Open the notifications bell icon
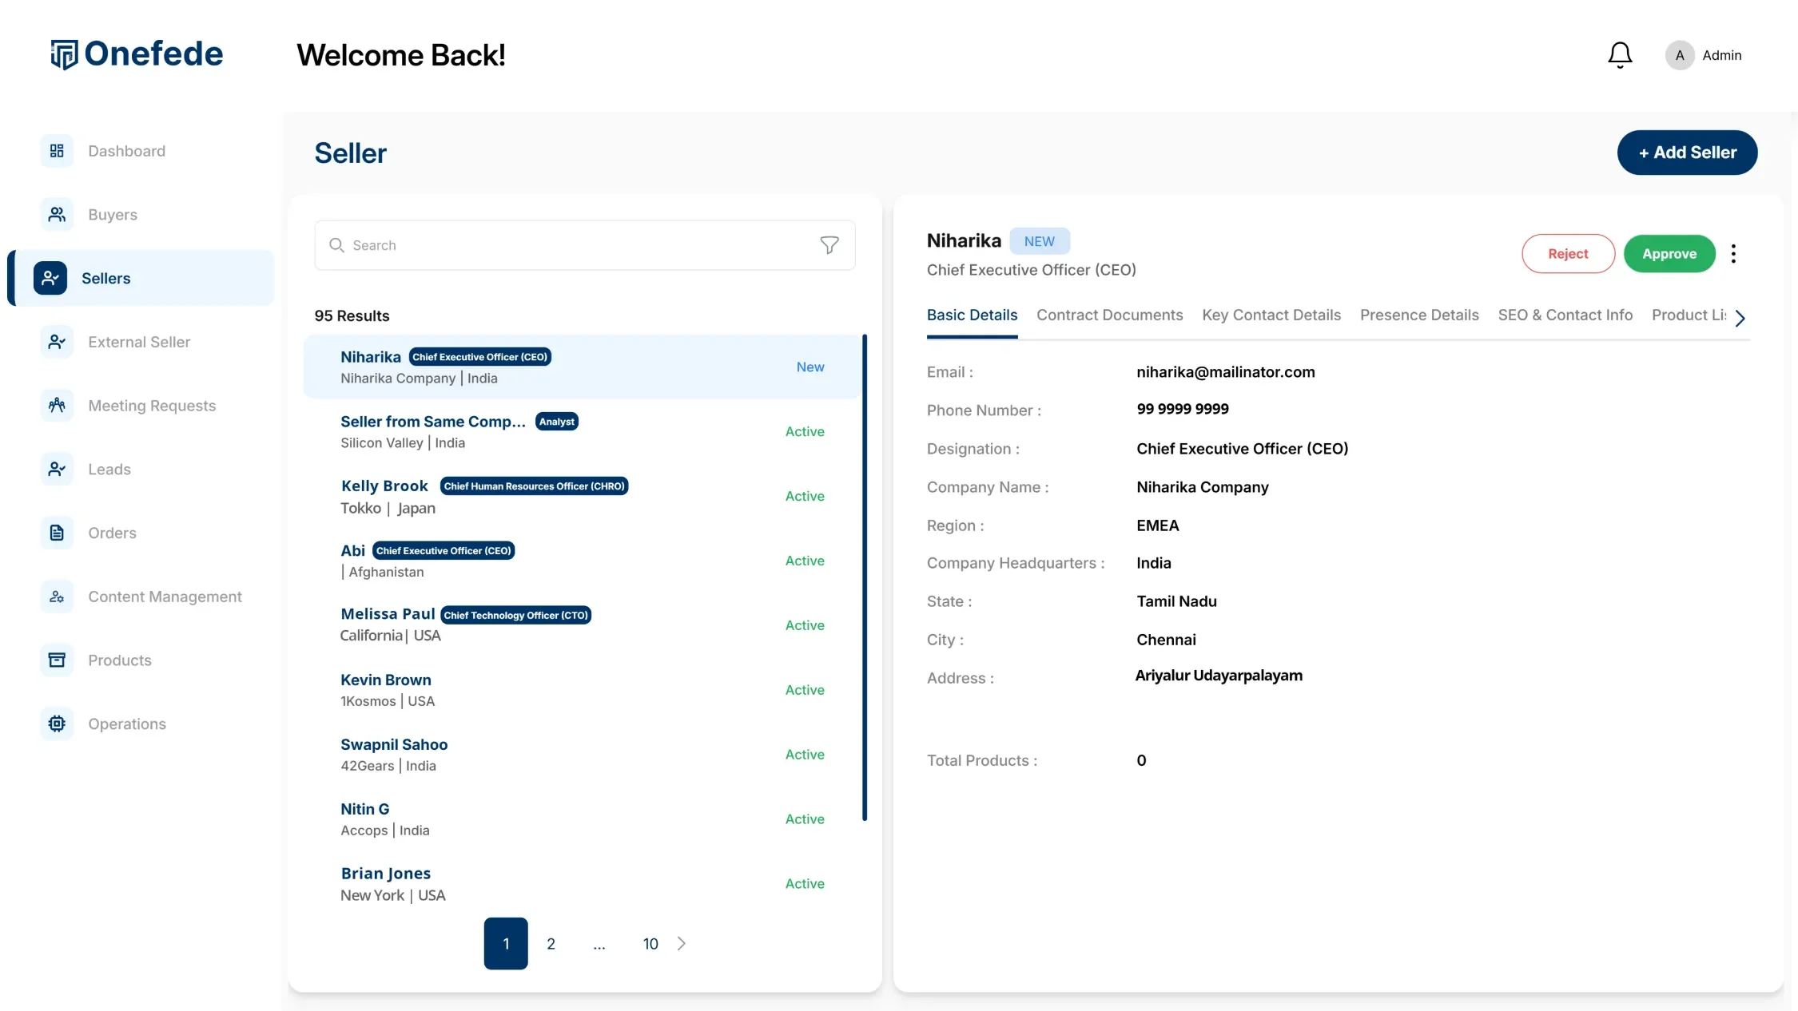1798x1011 pixels. tap(1620, 55)
